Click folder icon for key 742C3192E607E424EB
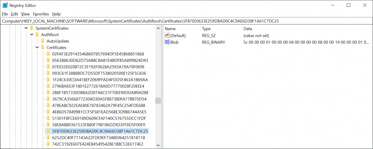Screen dimensions: 373x149 click(x=48, y=144)
